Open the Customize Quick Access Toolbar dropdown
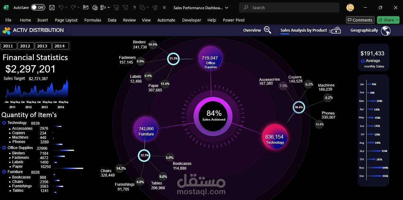The image size is (403, 200). click(164, 8)
